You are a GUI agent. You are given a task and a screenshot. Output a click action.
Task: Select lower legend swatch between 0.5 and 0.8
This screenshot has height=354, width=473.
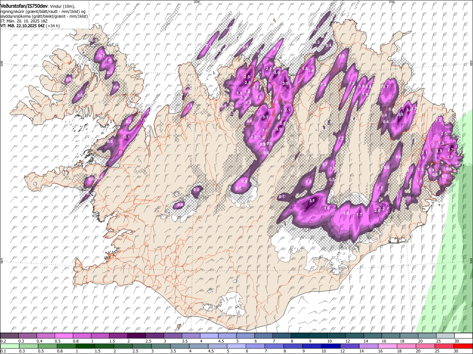pyautogui.click(x=47, y=346)
